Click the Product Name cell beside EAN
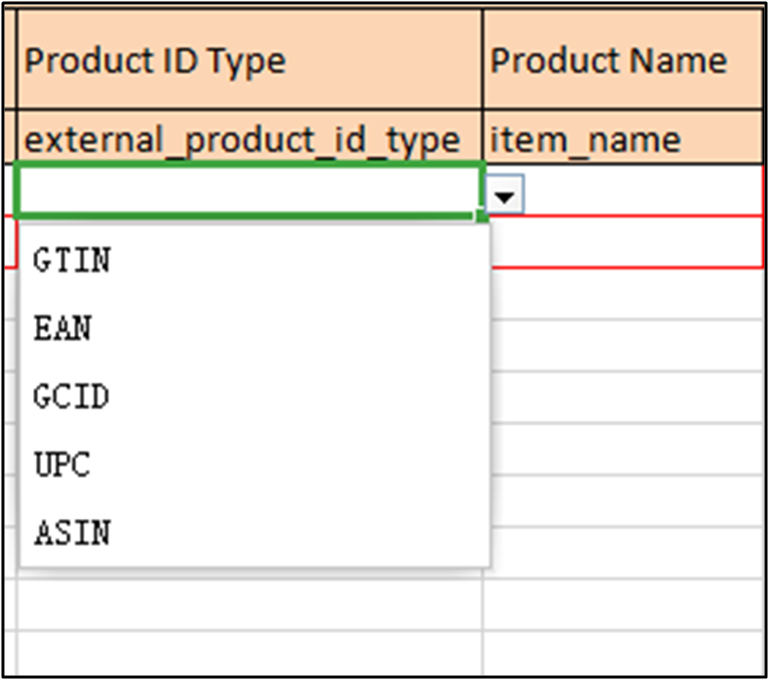The height and width of the screenshot is (679, 769). (x=625, y=344)
